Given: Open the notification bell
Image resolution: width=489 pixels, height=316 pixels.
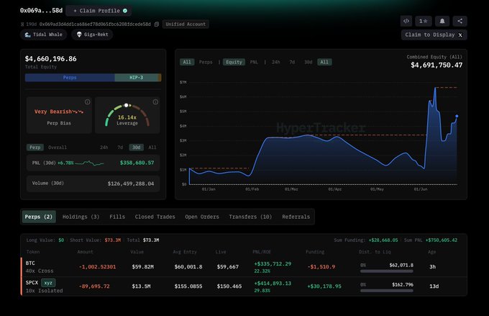Looking at the screenshot, I should (442, 21).
